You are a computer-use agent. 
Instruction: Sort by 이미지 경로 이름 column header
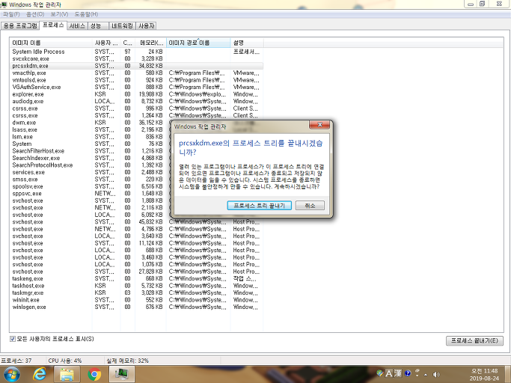click(x=198, y=43)
